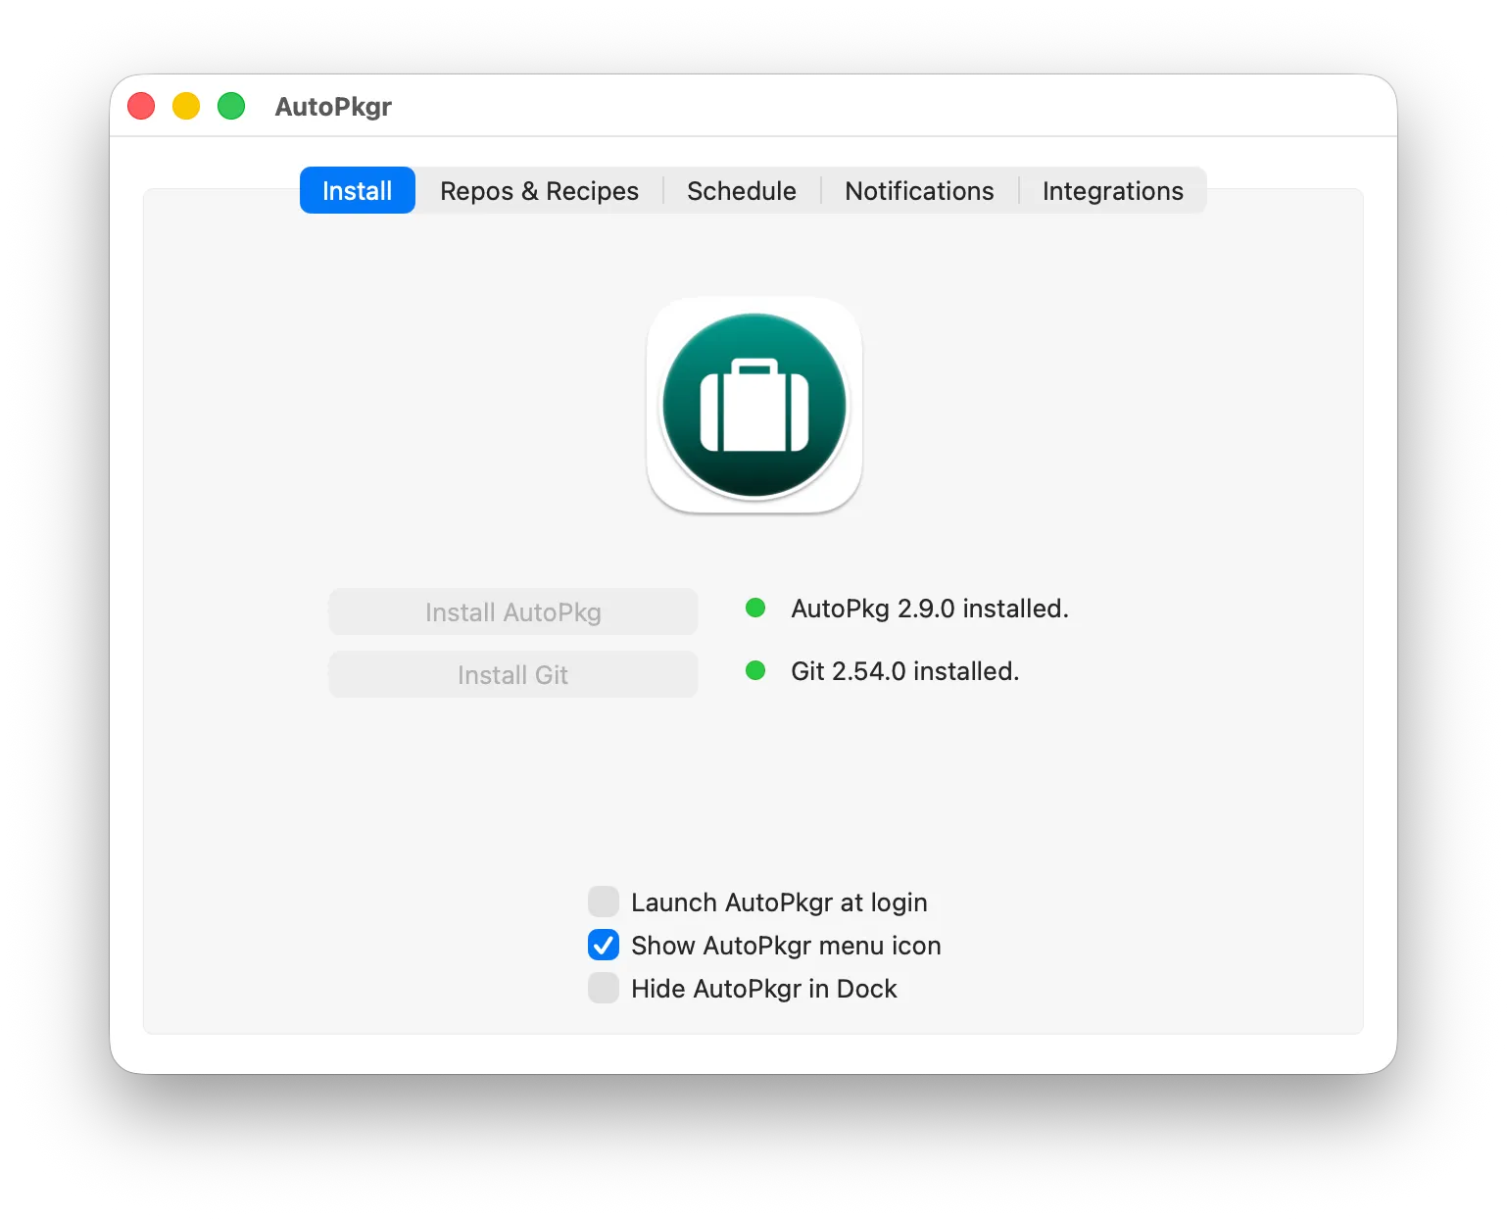The image size is (1507, 1219).
Task: Click the Git 2.54.0 installed text
Action: [905, 671]
